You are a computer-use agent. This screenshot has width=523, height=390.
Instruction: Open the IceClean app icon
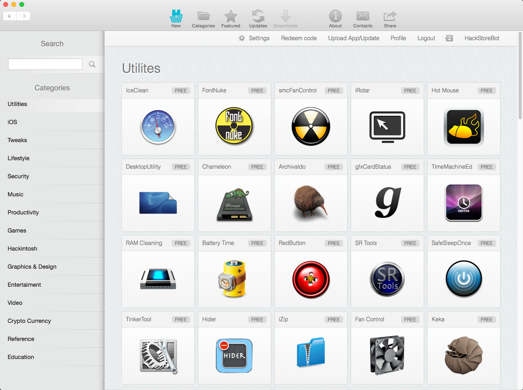tap(158, 127)
